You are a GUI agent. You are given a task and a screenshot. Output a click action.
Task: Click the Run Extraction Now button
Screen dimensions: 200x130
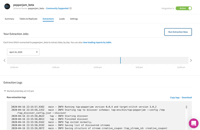[178, 32]
